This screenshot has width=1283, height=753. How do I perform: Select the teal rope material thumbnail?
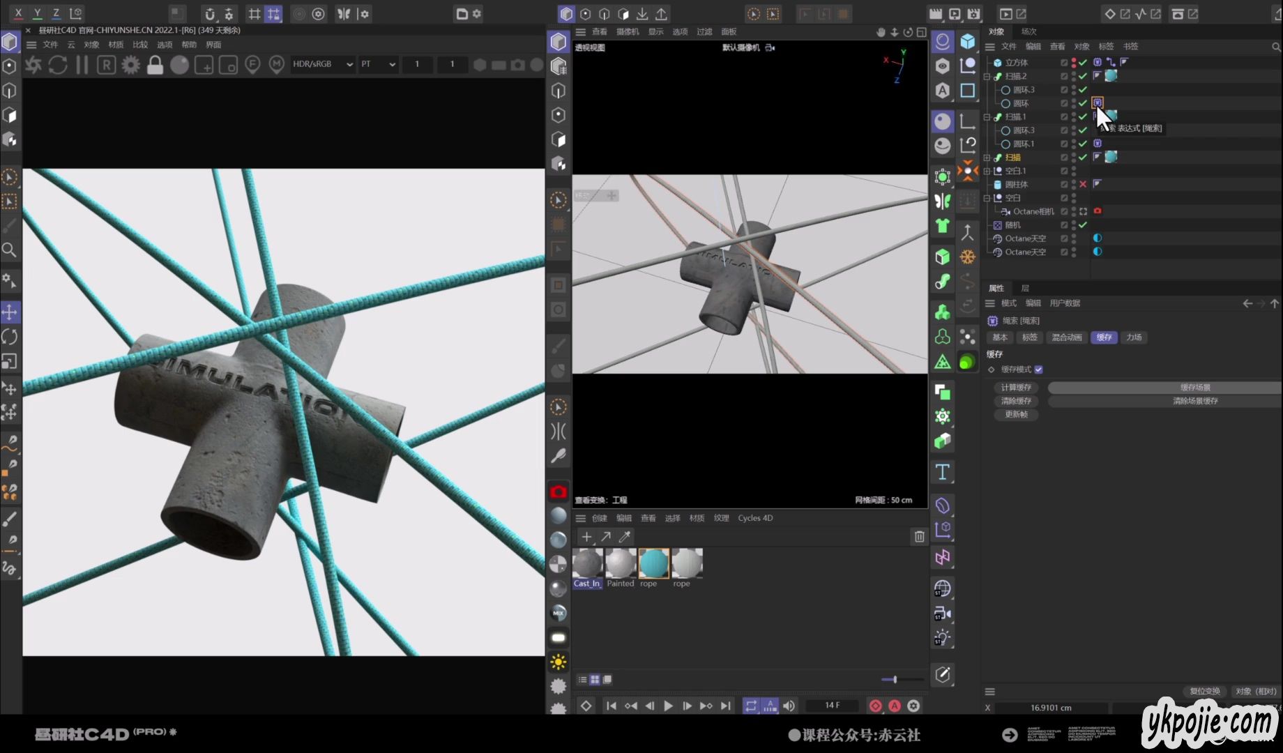[653, 563]
